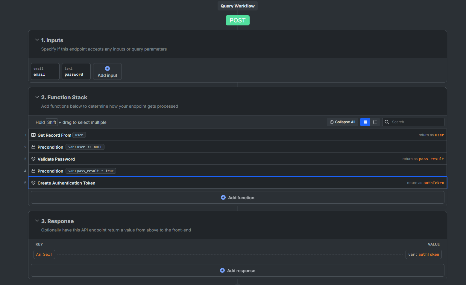Click the var: pass_result = true condition tag
The image size is (466, 285).
click(91, 171)
